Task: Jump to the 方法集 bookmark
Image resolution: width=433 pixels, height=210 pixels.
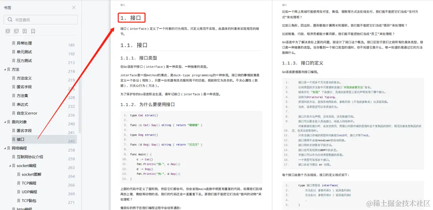Action: coord(22,96)
